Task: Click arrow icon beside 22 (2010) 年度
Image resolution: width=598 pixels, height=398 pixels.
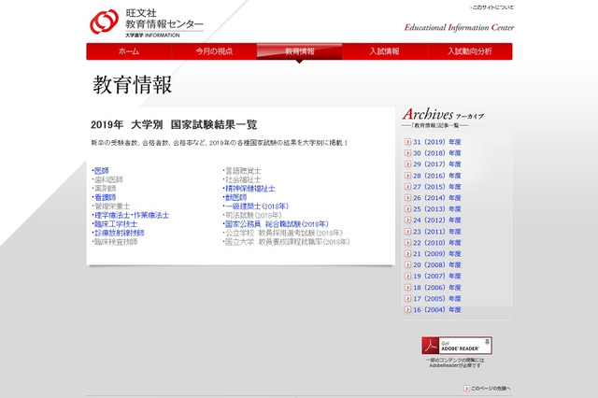Action: pos(407,243)
